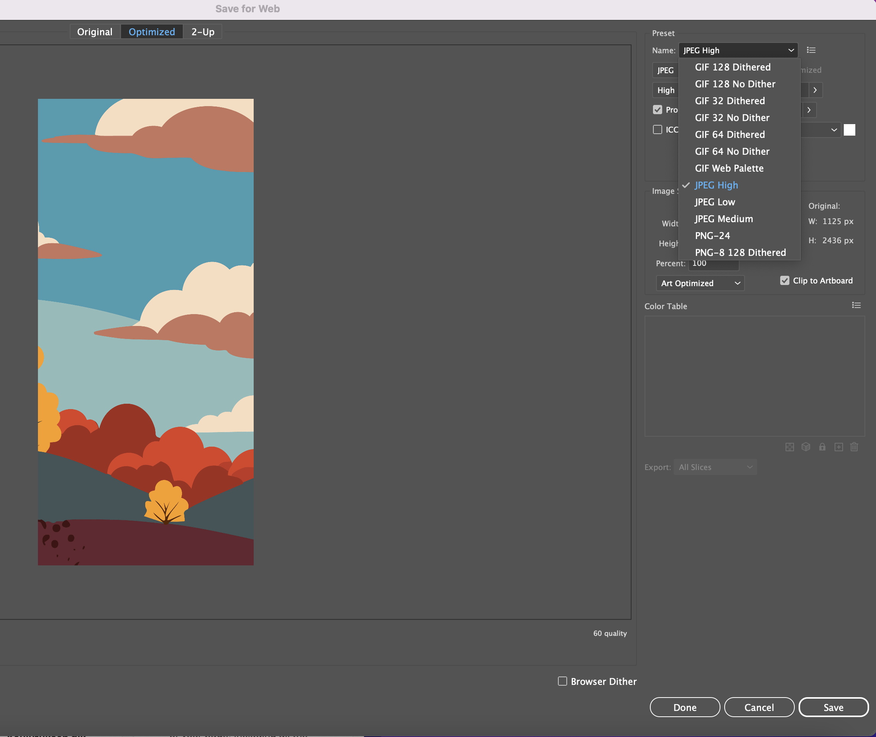Choose PNG-24 from preset list
The height and width of the screenshot is (737, 876).
point(712,236)
